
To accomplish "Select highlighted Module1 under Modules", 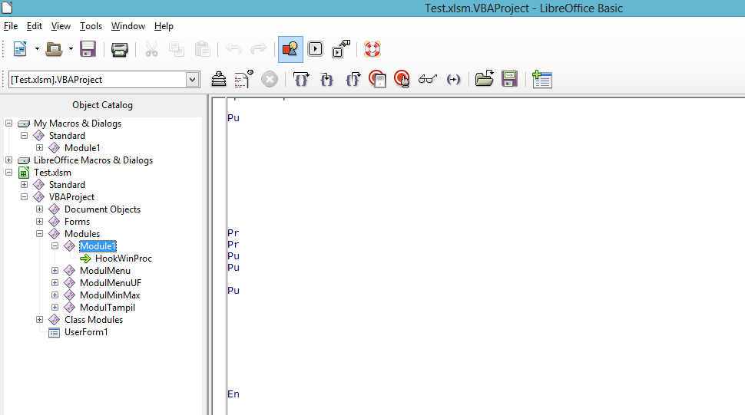I will pyautogui.click(x=98, y=246).
